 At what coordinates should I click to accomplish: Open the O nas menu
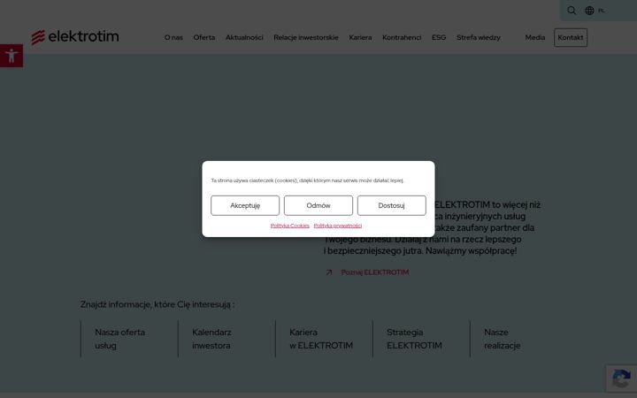coord(173,37)
